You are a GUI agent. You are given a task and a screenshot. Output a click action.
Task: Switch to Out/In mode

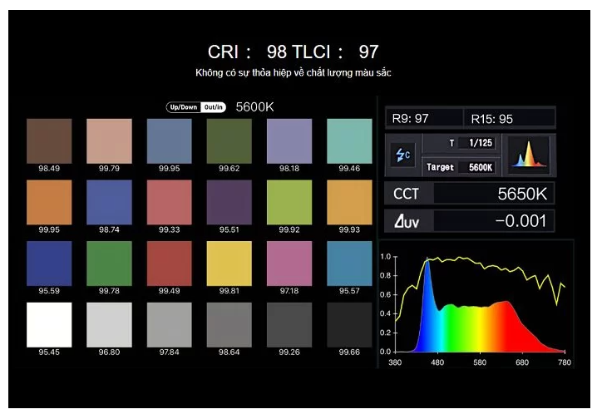[212, 107]
